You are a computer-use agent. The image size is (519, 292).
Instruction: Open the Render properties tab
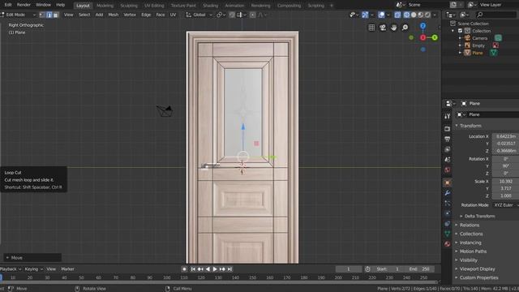click(447, 129)
